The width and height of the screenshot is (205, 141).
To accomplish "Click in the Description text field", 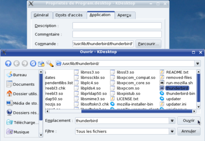I will (117, 26).
